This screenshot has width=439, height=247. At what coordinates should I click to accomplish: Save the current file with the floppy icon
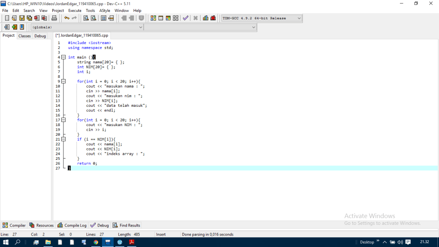point(21,18)
